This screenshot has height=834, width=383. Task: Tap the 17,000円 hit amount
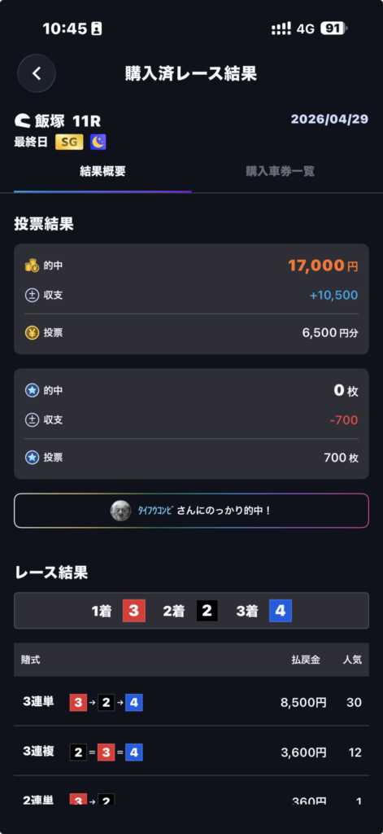323,265
